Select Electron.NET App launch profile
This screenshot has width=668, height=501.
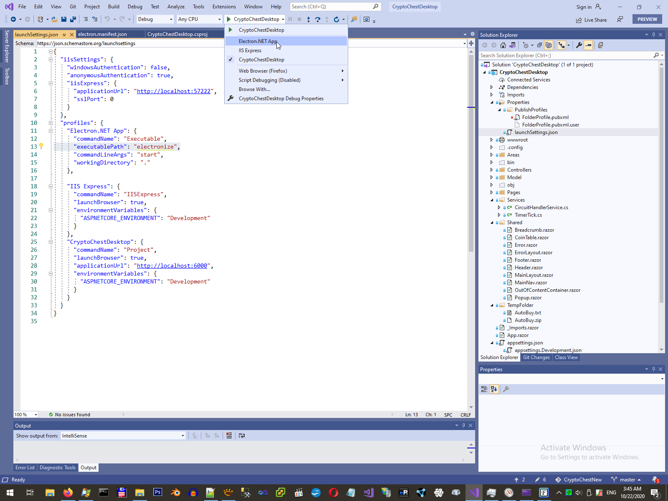coord(286,41)
